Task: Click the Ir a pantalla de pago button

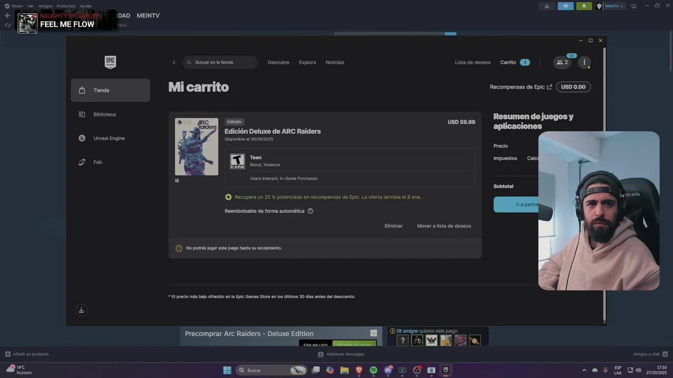Action: click(516, 205)
